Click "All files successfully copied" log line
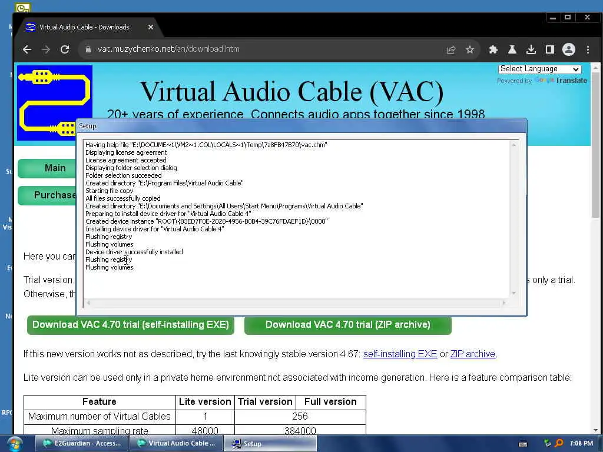603x452 pixels. (x=122, y=198)
